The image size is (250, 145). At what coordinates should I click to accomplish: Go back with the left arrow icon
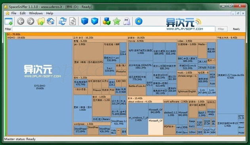click(x=21, y=21)
